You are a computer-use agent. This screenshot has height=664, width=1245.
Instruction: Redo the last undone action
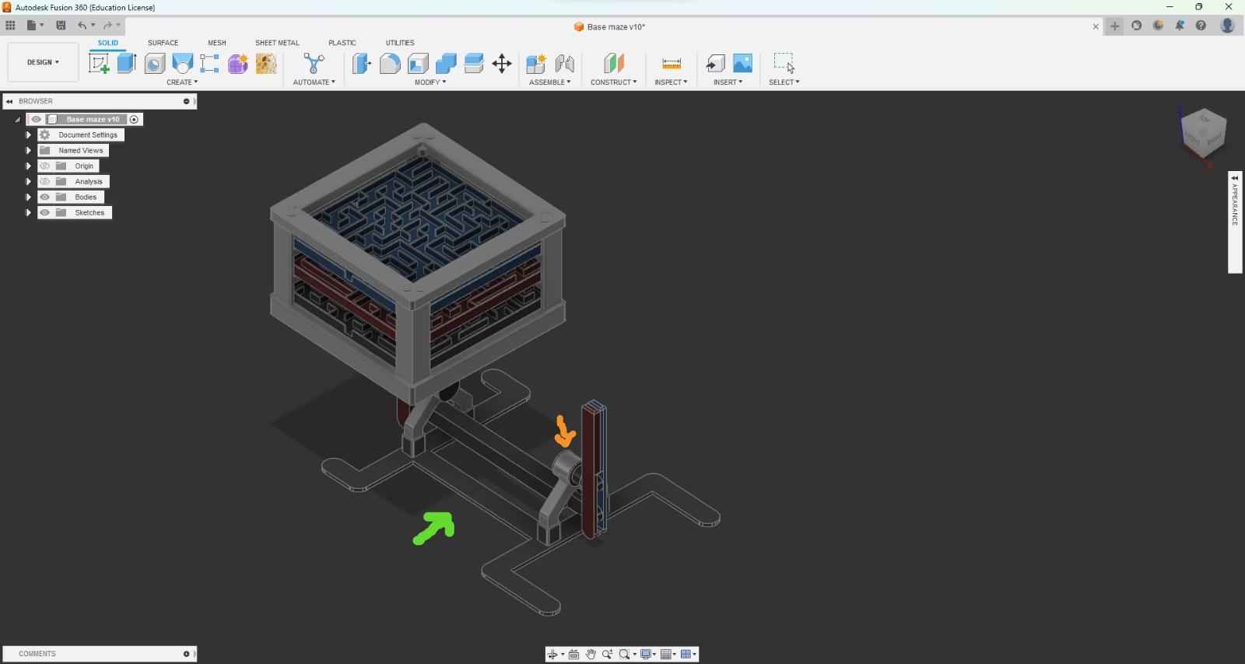(x=107, y=26)
